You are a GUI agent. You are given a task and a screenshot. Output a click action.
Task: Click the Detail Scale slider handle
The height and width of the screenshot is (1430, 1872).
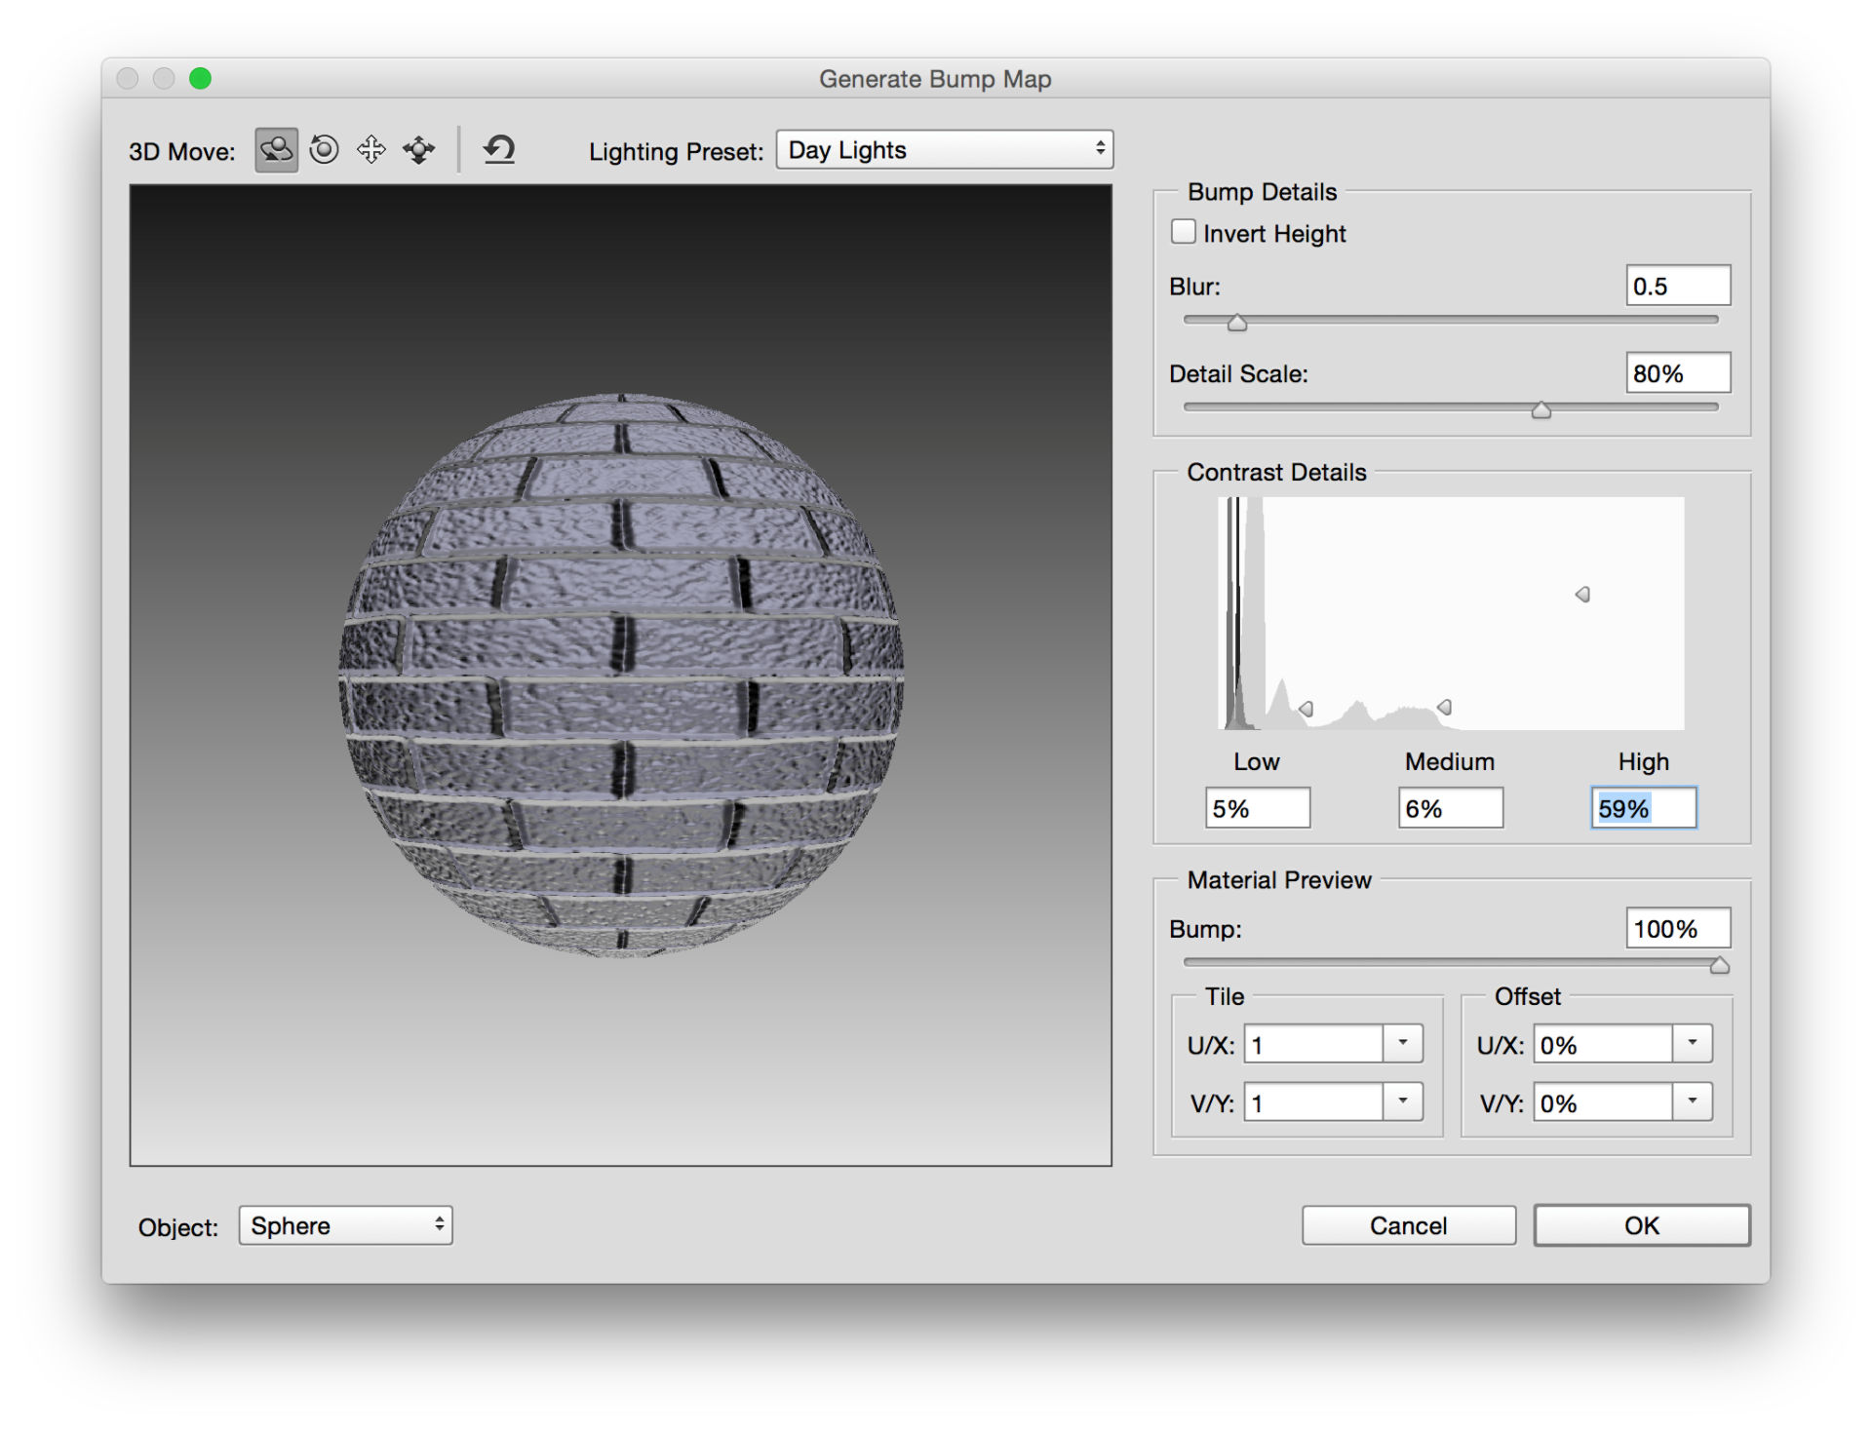click(x=1541, y=410)
